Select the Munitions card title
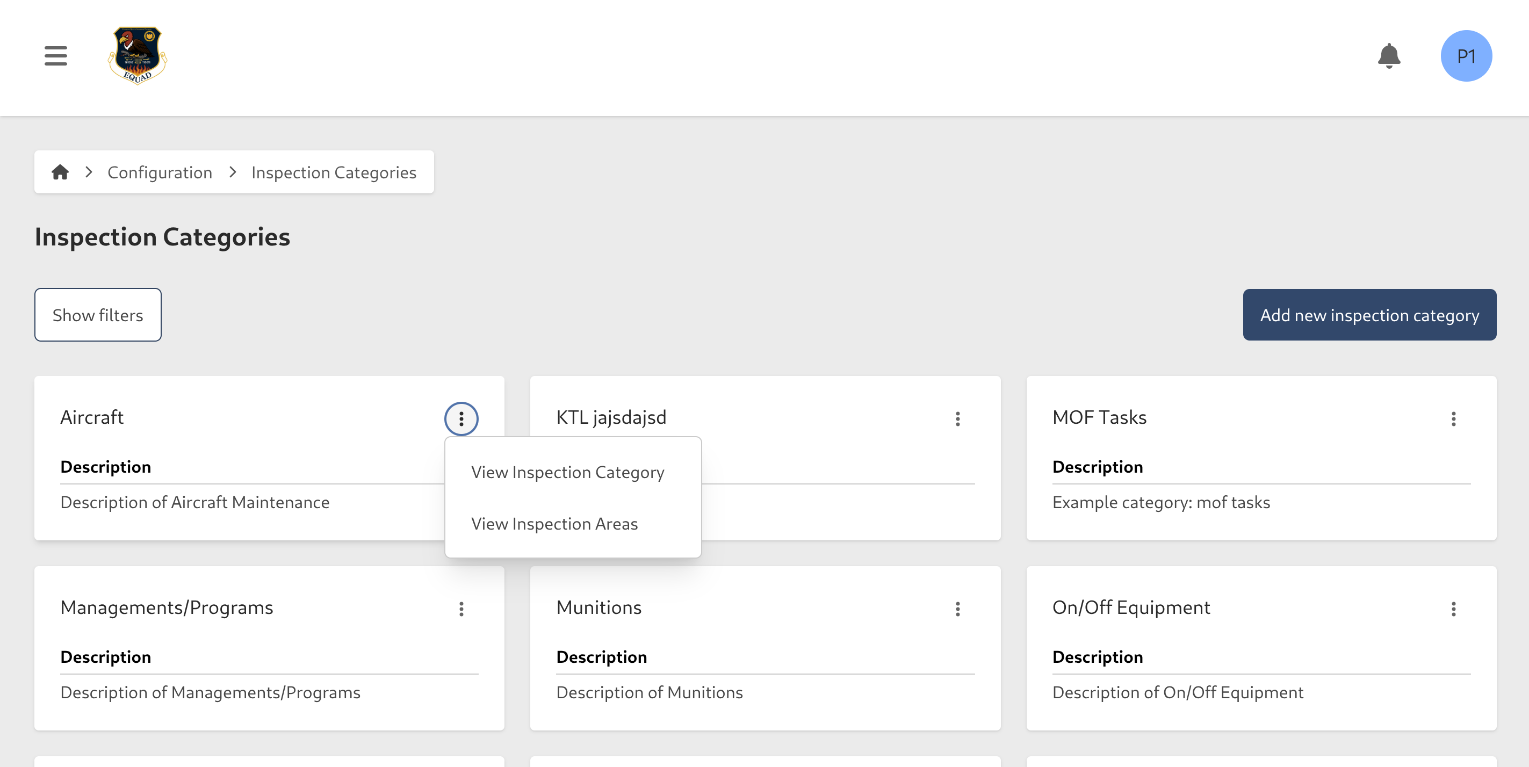1529x767 pixels. pyautogui.click(x=599, y=607)
